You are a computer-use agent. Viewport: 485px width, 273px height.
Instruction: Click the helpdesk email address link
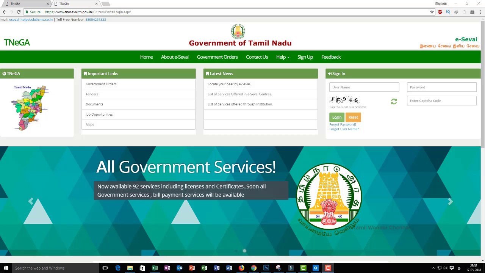click(x=31, y=20)
